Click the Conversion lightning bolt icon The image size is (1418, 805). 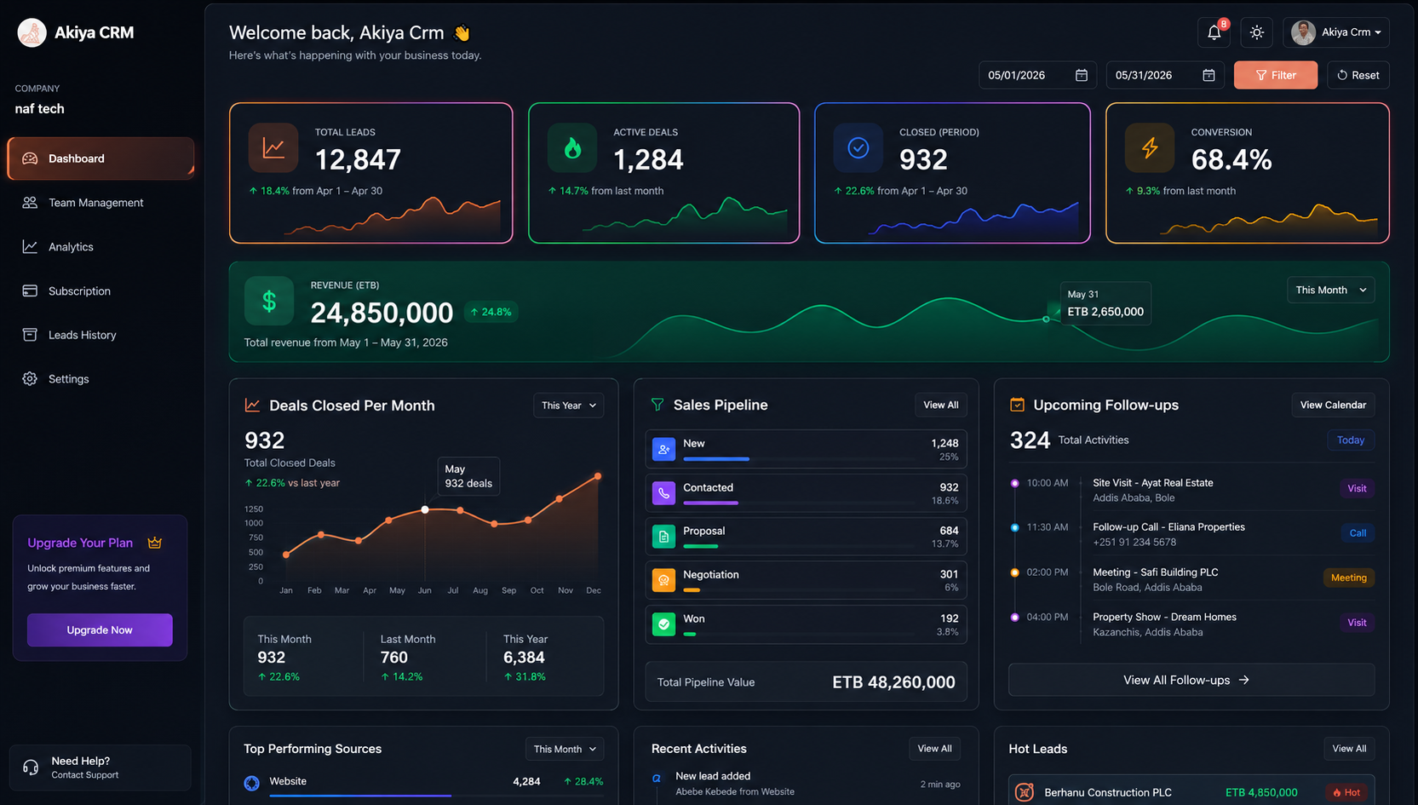click(1150, 148)
